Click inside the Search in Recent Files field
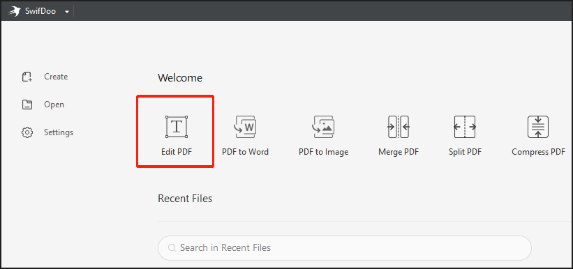 tap(344, 248)
